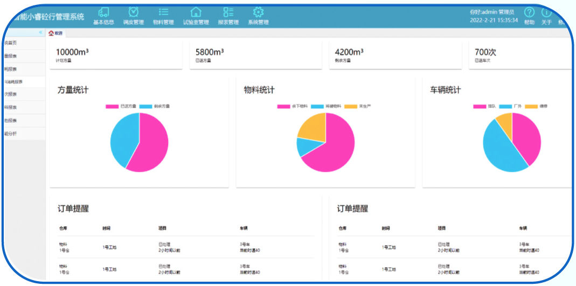This screenshot has width=576, height=286.
Task: Open 帮助 question mark icon
Action: click(x=529, y=12)
